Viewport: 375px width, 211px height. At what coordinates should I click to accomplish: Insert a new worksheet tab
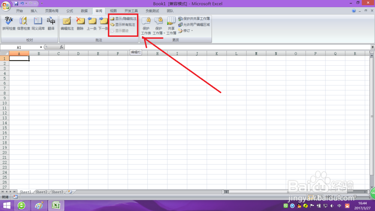70,192
